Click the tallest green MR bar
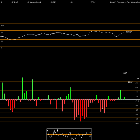The height and width of the screenshot is (140, 140). coord(22,88)
